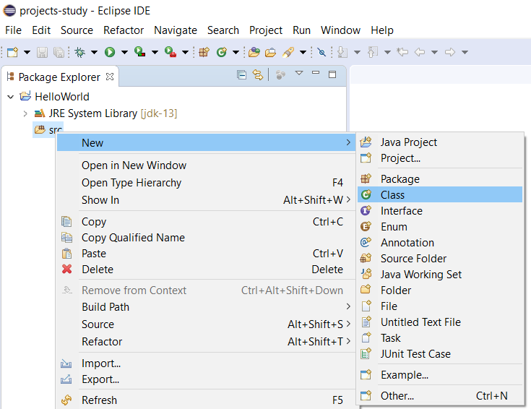This screenshot has height=409, width=531.
Task: Open the Window menu
Action: click(x=341, y=30)
